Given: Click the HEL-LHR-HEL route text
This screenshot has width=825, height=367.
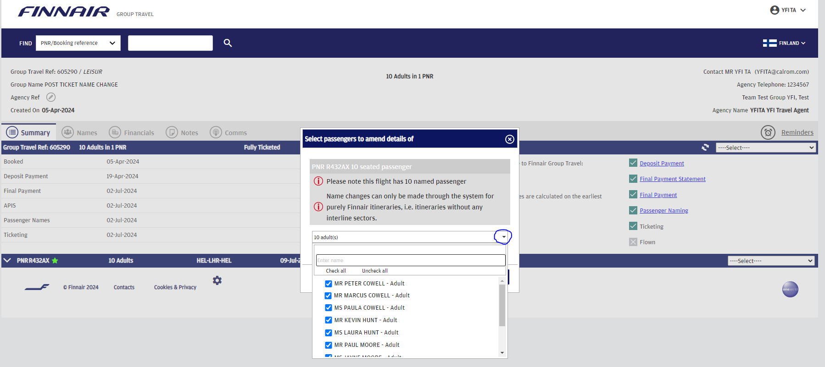Looking at the screenshot, I should pos(214,260).
